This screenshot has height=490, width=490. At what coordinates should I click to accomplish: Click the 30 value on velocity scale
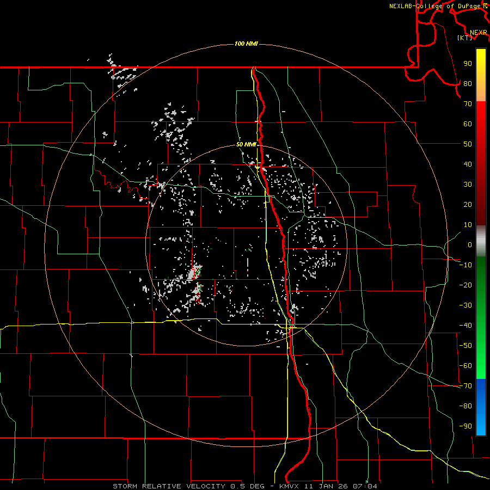pos(468,185)
